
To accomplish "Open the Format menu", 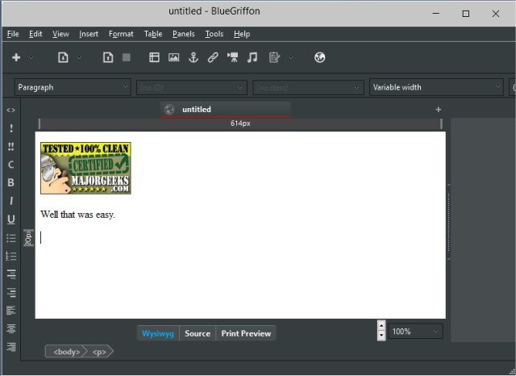I will click(x=121, y=34).
